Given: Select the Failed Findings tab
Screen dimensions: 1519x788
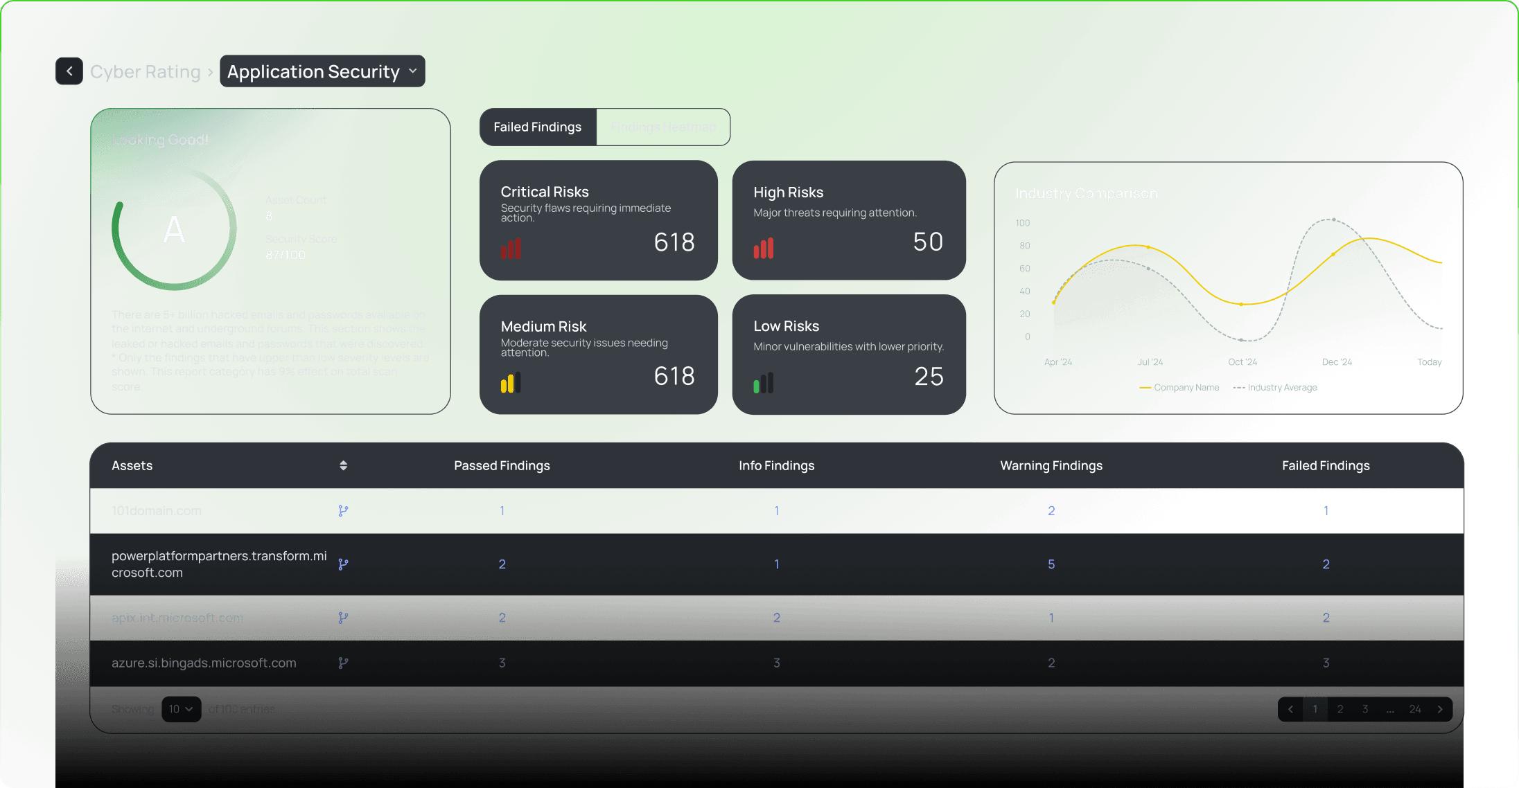Looking at the screenshot, I should (537, 127).
